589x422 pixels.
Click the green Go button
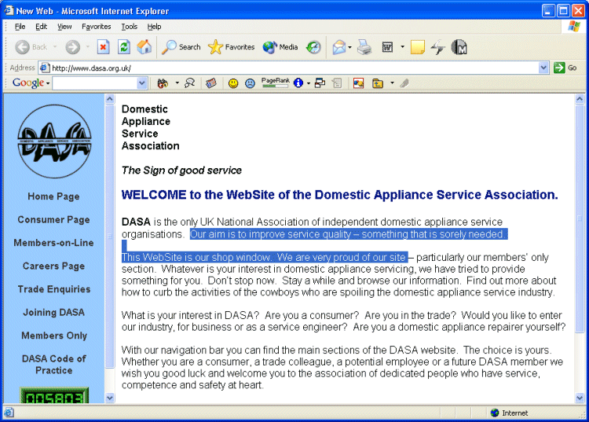coord(565,68)
